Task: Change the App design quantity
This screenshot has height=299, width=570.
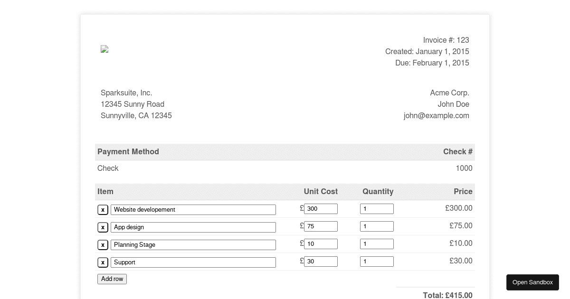Action: pyautogui.click(x=377, y=226)
